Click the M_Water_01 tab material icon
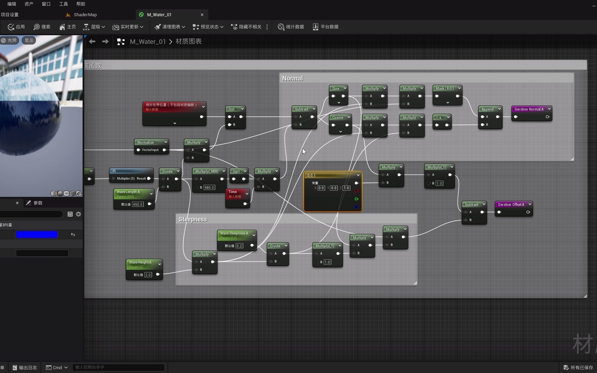The image size is (597, 373). click(141, 15)
